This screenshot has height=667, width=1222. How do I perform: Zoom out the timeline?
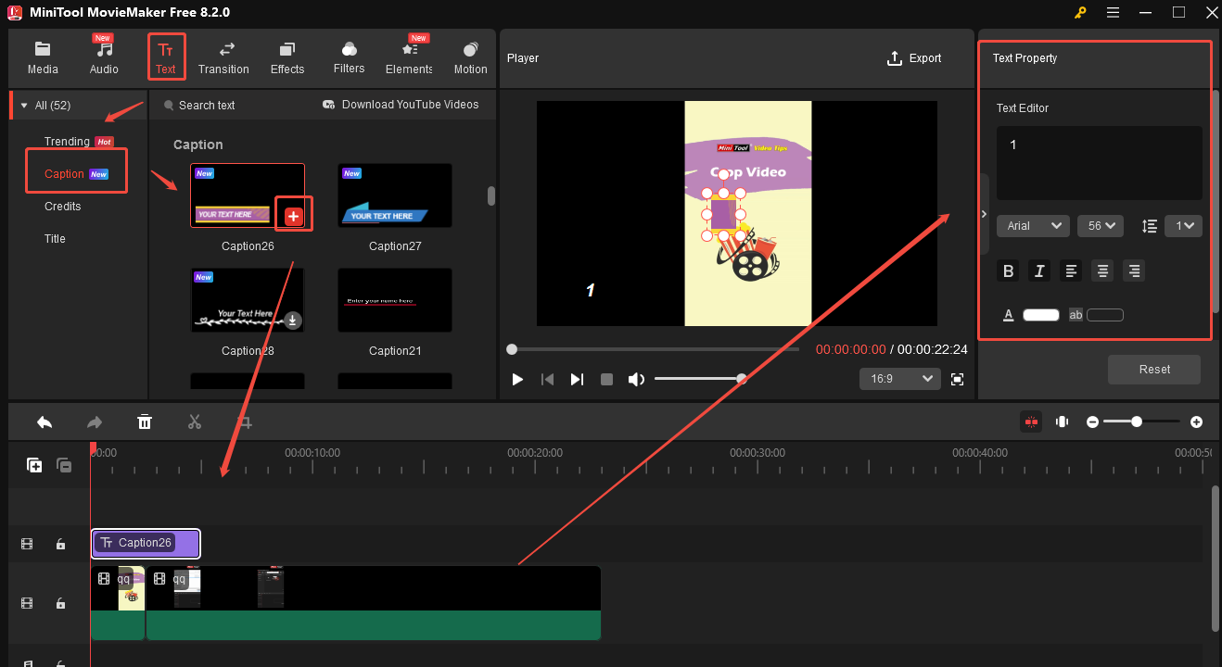(x=1092, y=422)
